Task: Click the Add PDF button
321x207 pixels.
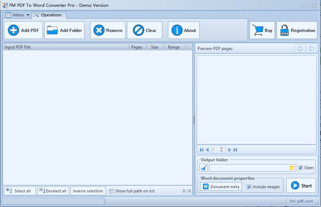Action: click(x=24, y=30)
